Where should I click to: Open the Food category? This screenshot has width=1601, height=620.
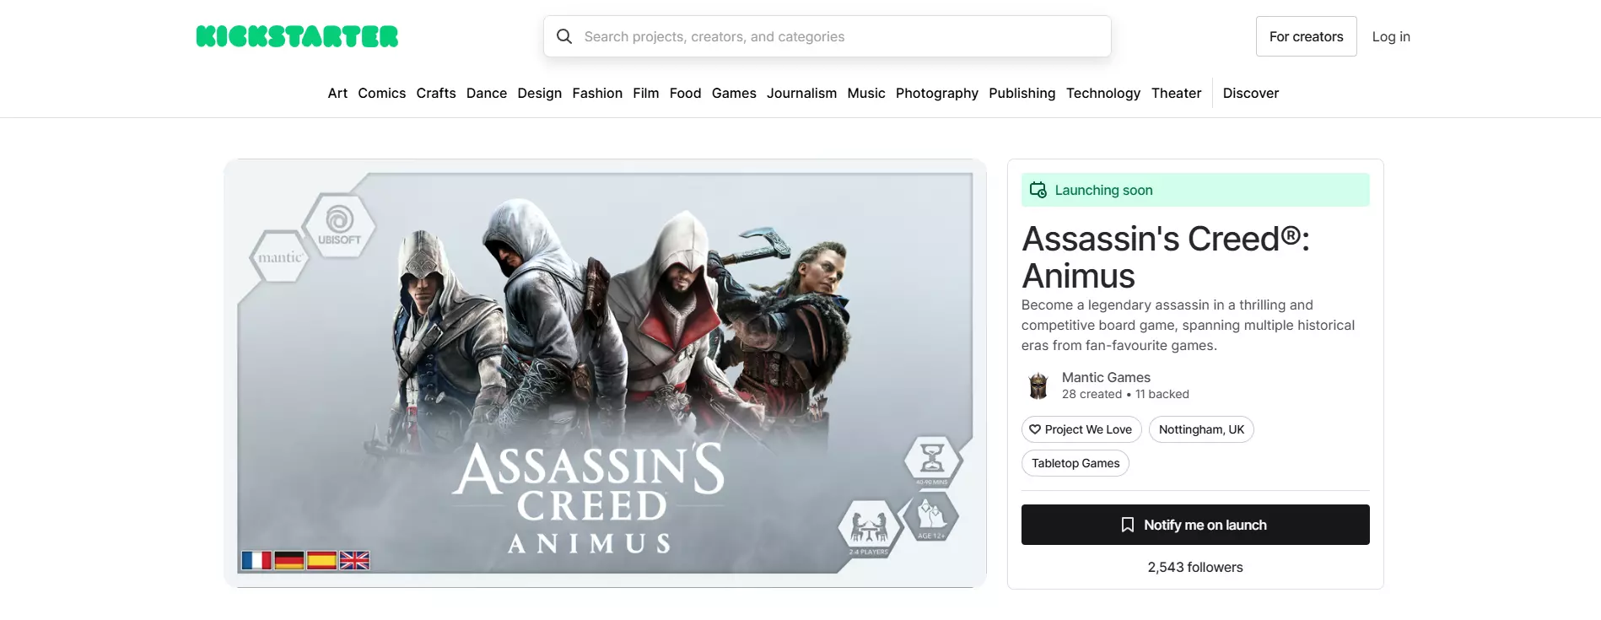686,93
